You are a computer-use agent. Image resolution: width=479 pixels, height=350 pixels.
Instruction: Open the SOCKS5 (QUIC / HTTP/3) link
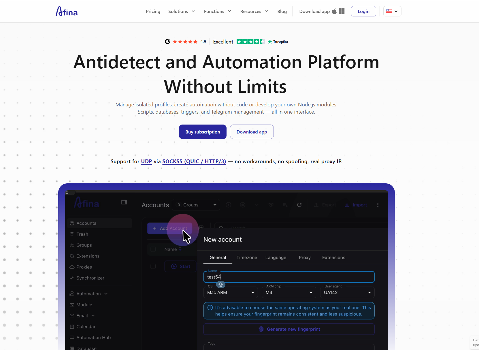pos(194,161)
